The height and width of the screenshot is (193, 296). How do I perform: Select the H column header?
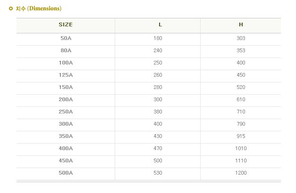click(241, 24)
